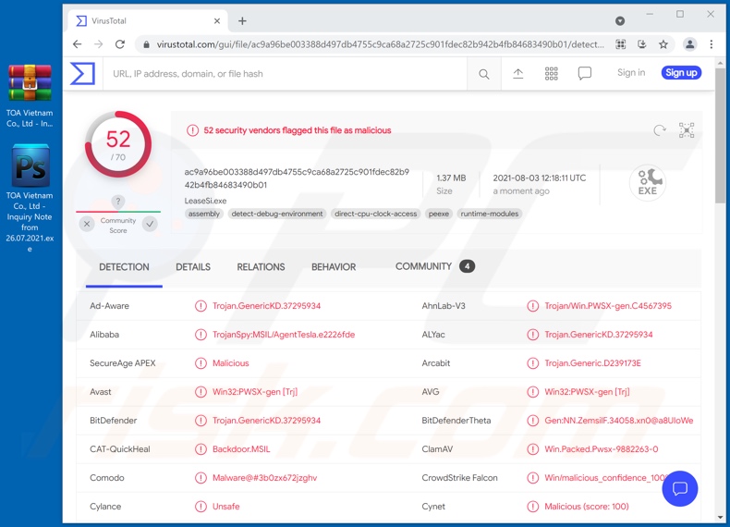Viewport: 730px width, 527px height.
Task: Click the site lock icon
Action: click(146, 44)
